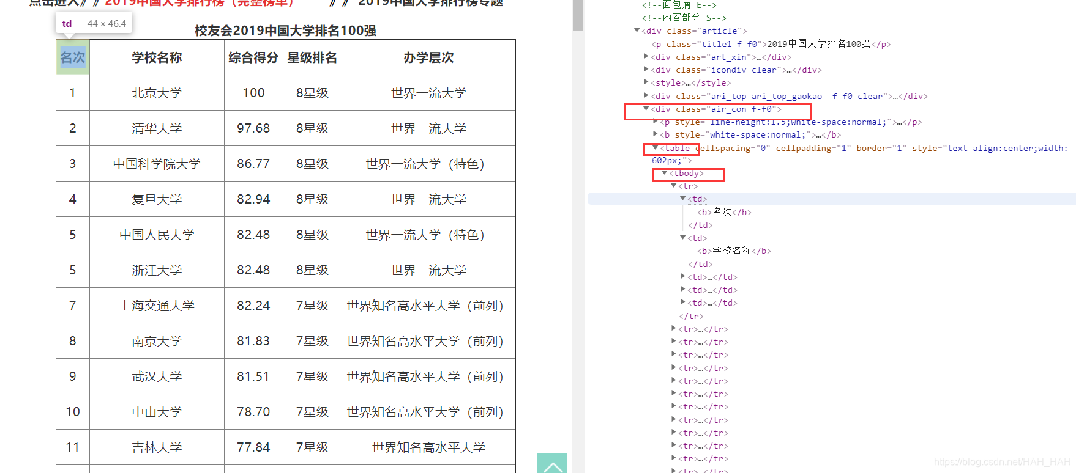Collapse the td node containing 学校名称
This screenshot has height=473, width=1076.
pos(683,238)
